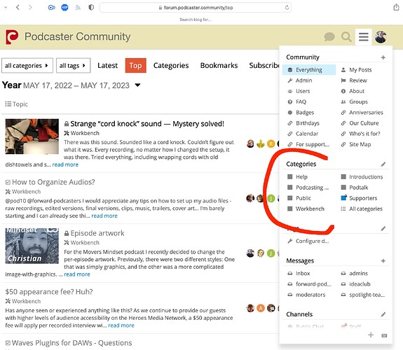This screenshot has height=350, width=403.
Task: Open the Podcasting category
Action: point(312,188)
